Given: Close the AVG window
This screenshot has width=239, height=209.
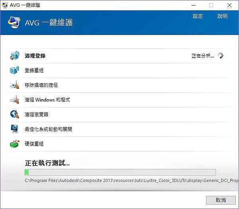Looking at the screenshot, I should (x=229, y=5).
